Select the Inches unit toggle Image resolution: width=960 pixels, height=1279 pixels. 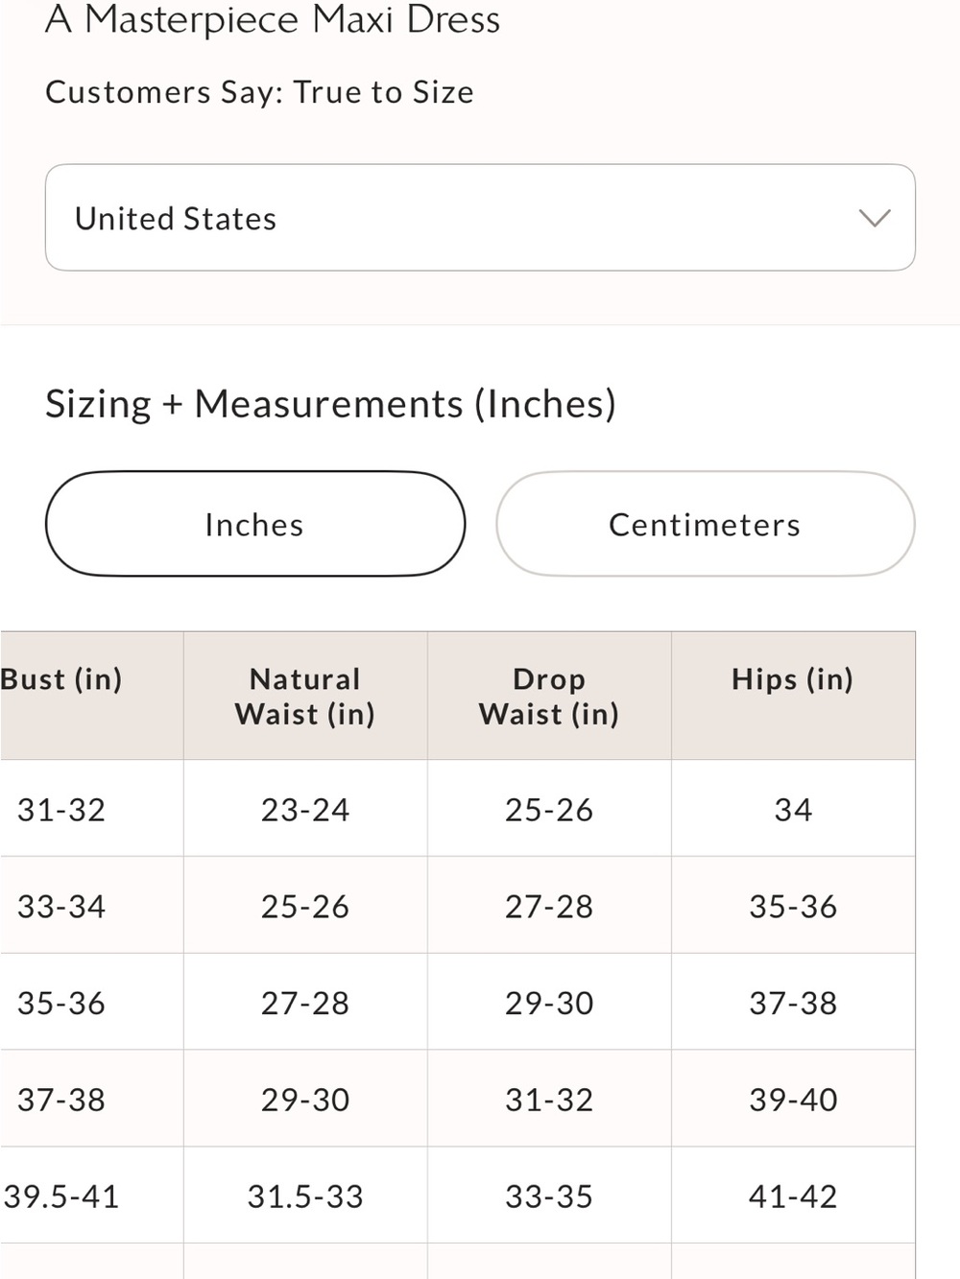pos(255,524)
